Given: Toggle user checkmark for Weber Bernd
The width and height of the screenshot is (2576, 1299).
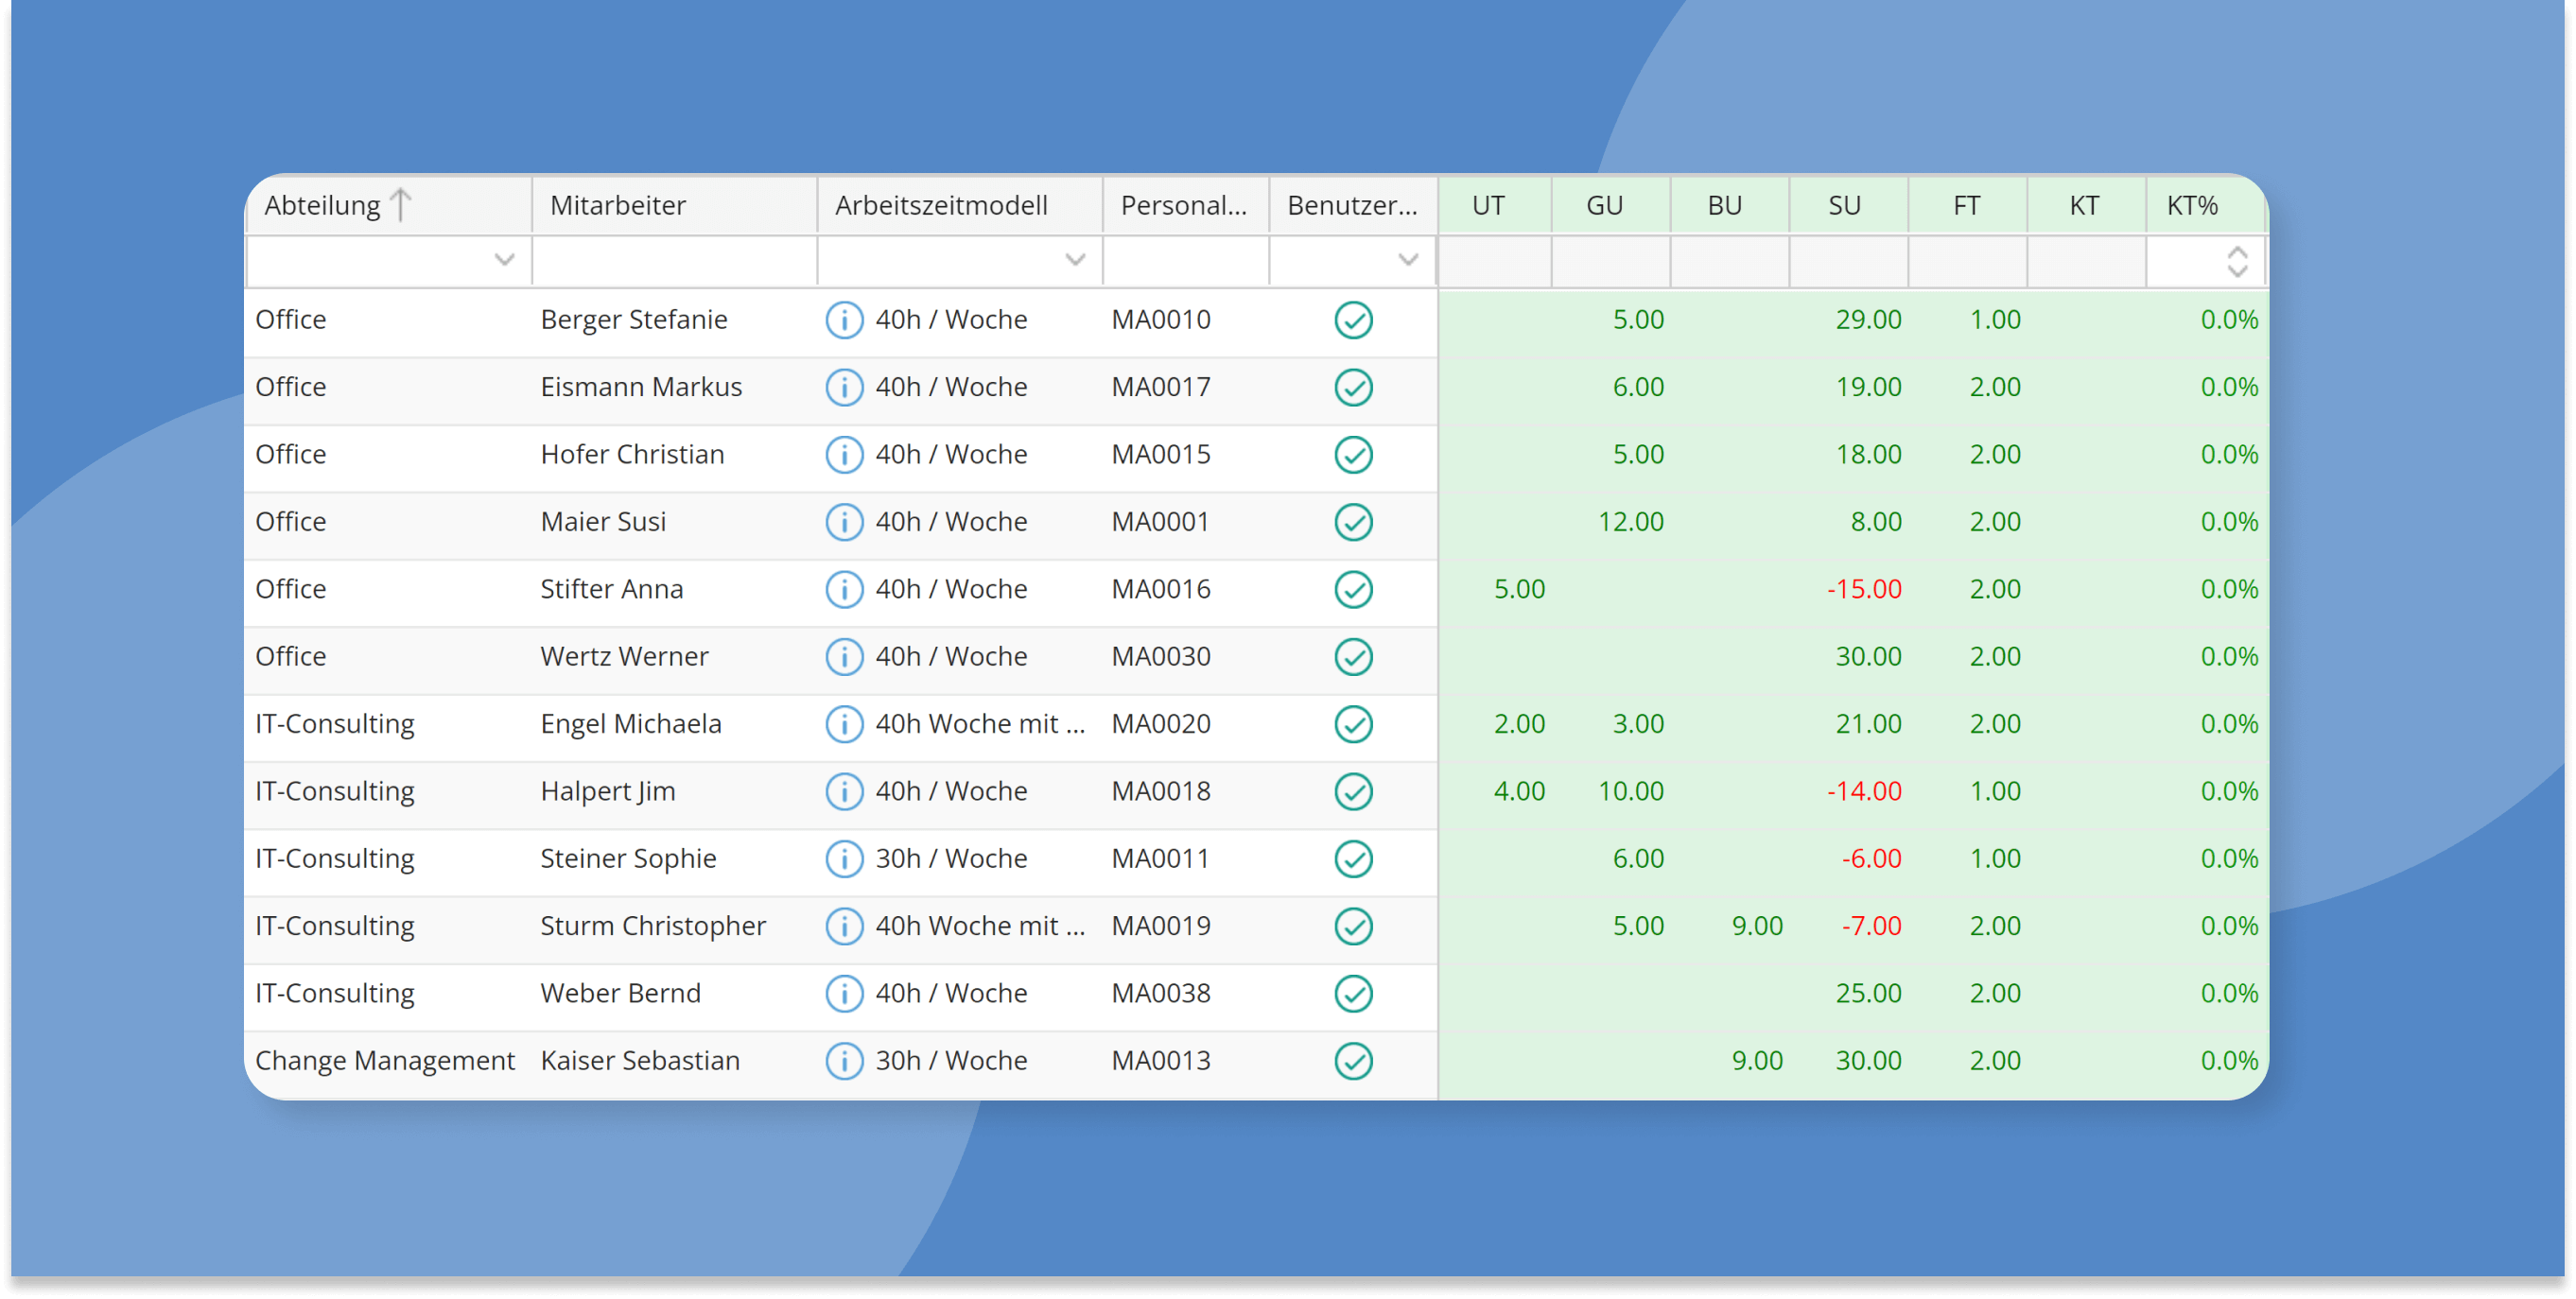Looking at the screenshot, I should (x=1353, y=994).
